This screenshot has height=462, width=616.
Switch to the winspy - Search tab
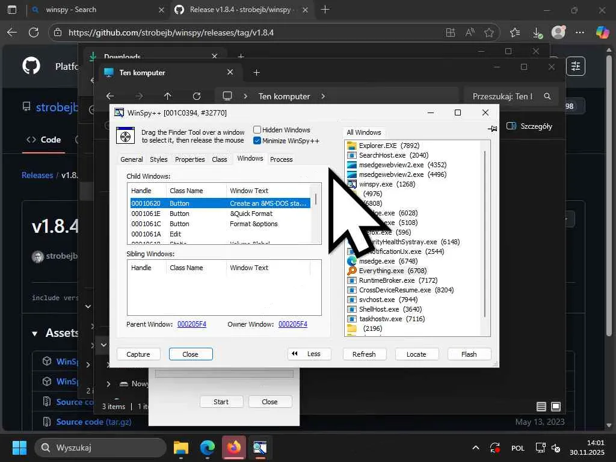(97, 10)
